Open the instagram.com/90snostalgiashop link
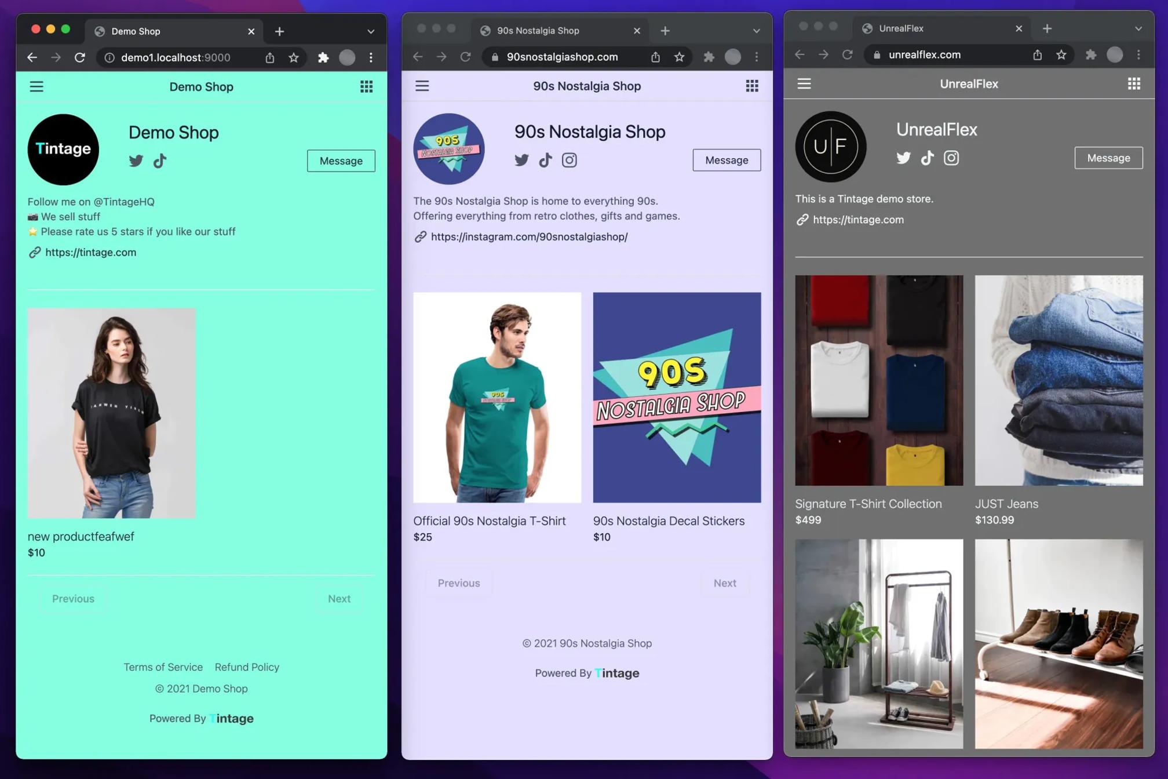 coord(529,236)
